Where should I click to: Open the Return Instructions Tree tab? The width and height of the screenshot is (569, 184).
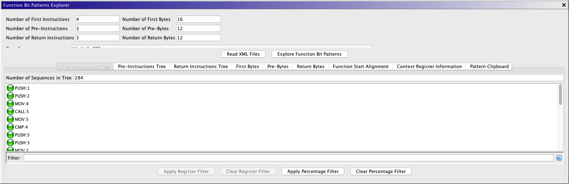point(201,67)
